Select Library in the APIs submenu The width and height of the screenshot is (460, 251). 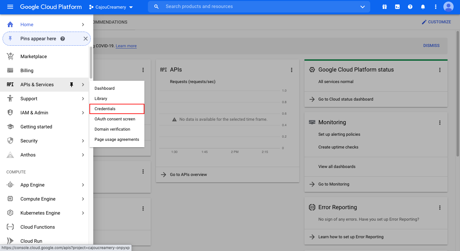click(117, 99)
